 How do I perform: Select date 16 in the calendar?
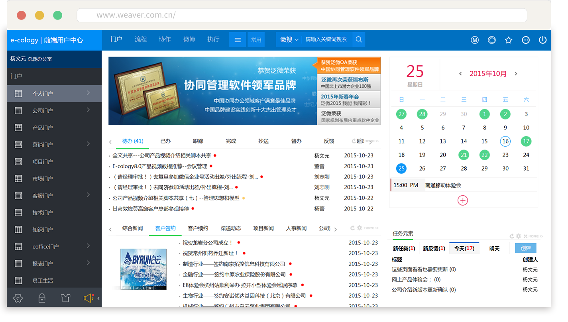point(505,141)
